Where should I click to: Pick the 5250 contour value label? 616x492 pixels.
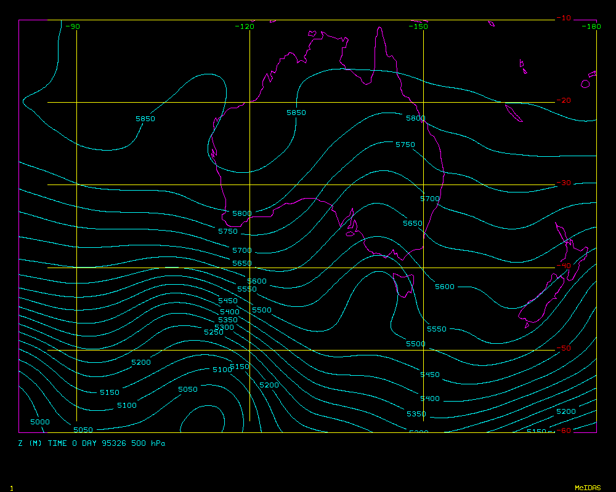[214, 332]
